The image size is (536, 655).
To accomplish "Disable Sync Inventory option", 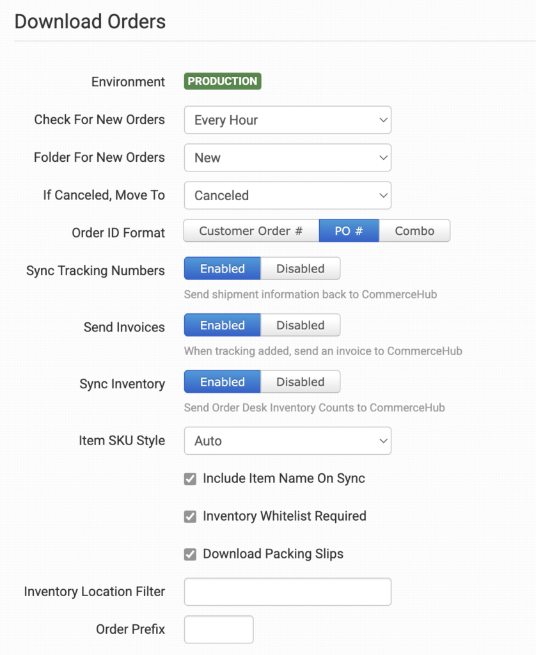I will pyautogui.click(x=300, y=382).
